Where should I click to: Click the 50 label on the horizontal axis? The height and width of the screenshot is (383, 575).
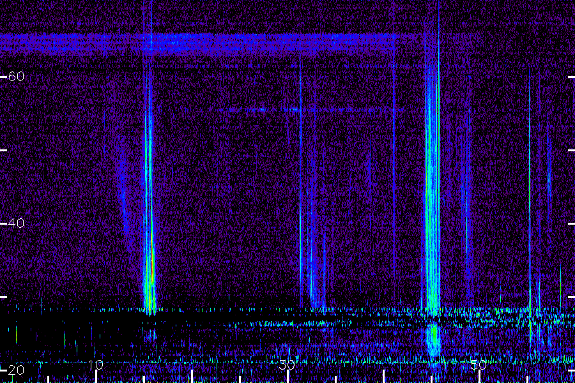479,364
